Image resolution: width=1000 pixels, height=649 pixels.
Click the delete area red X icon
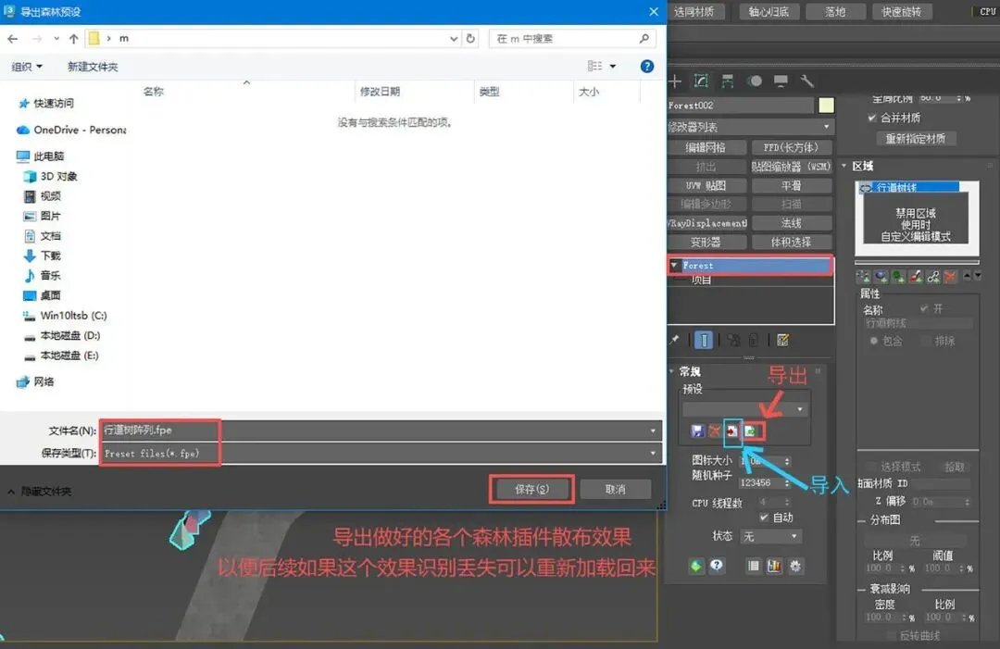[x=950, y=276]
